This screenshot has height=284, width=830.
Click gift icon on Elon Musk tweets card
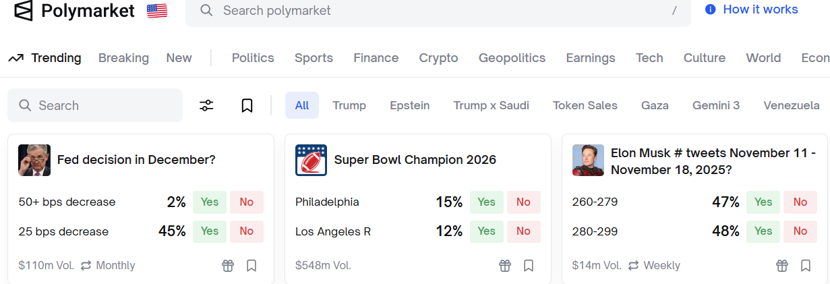pos(782,266)
